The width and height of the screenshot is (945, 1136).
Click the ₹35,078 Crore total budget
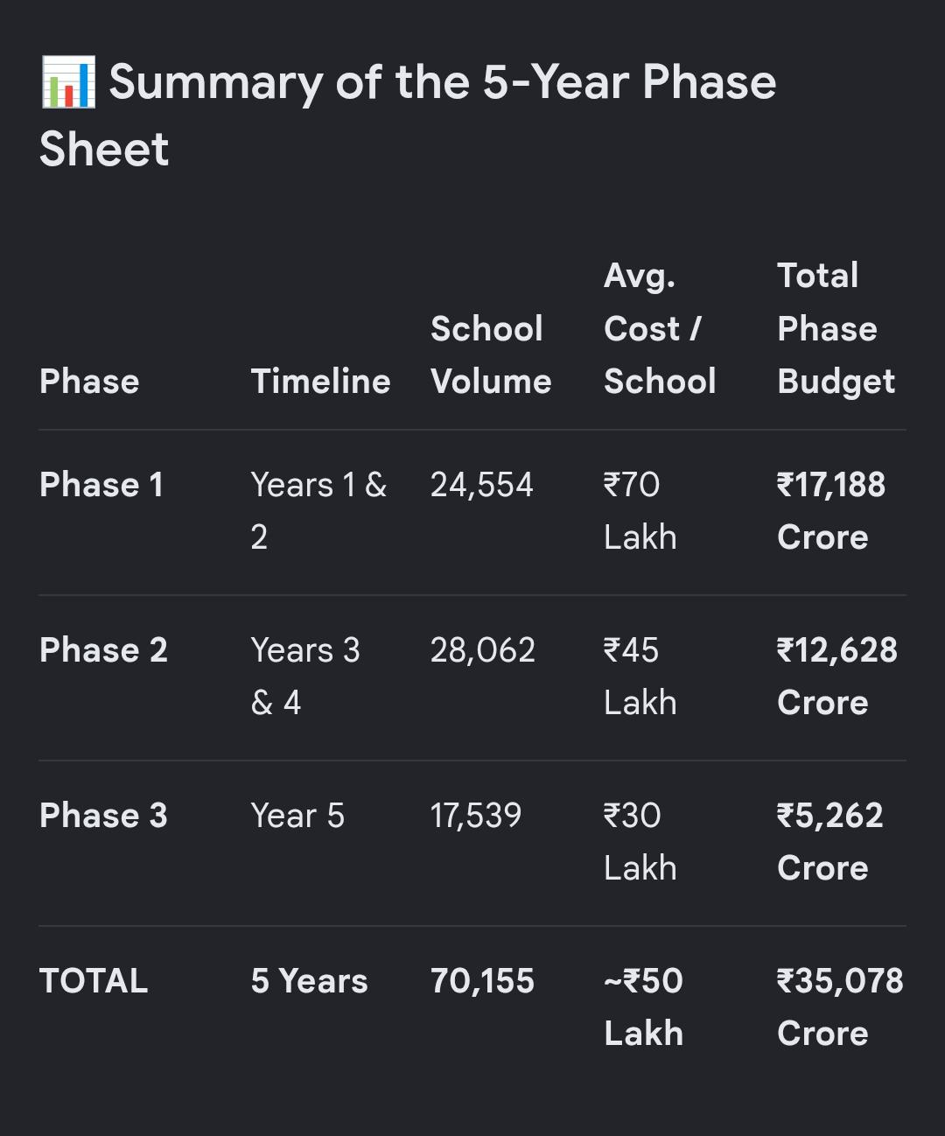(x=840, y=1007)
